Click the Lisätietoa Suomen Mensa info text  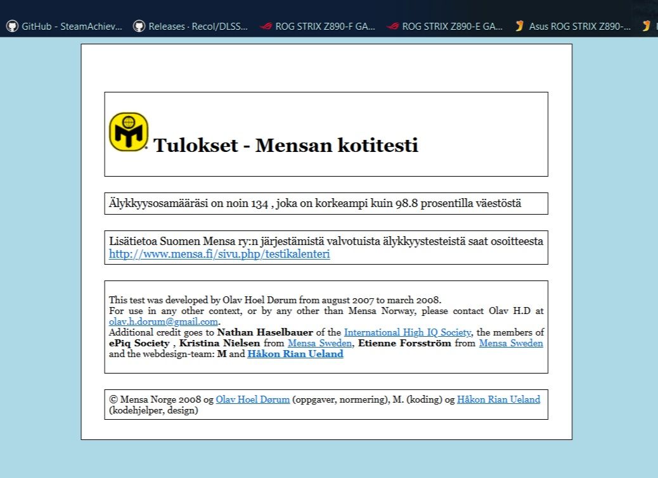pos(326,241)
